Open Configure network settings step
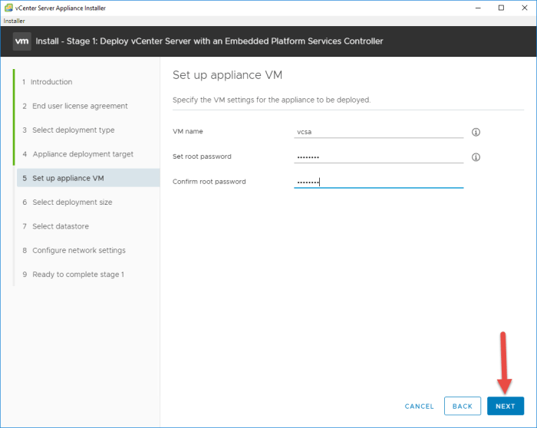Image resolution: width=537 pixels, height=428 pixels. point(78,251)
